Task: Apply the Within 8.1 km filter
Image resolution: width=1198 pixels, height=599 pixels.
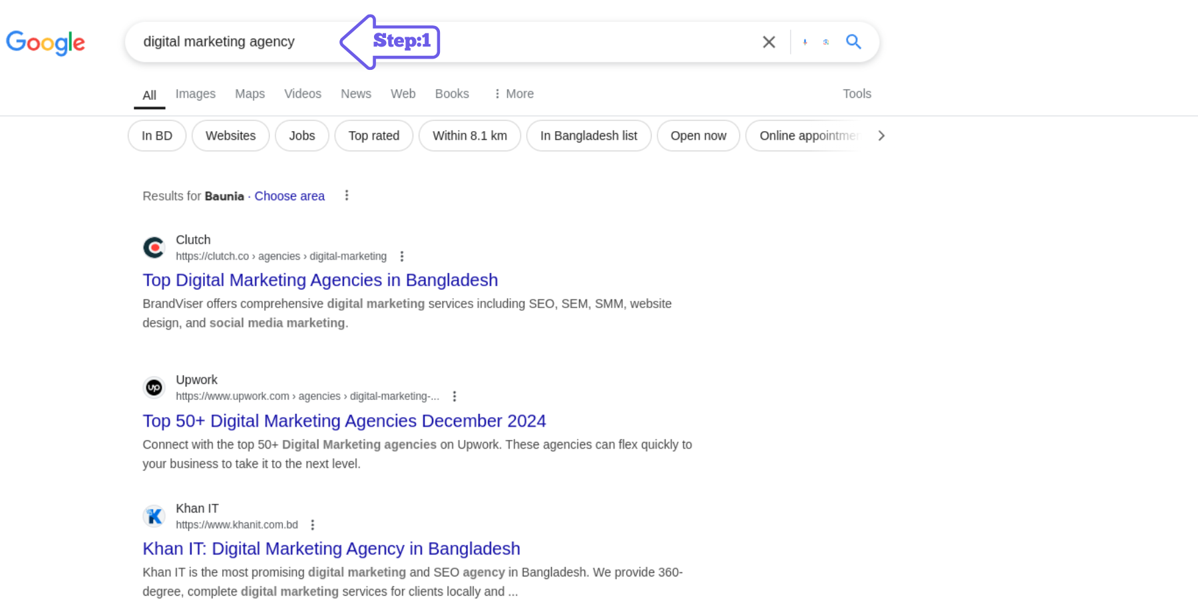Action: coord(470,136)
